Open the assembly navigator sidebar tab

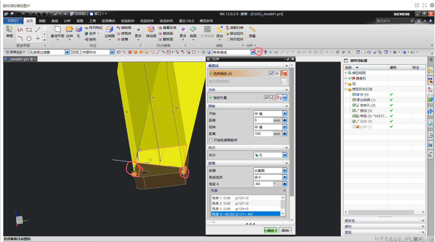(x=430, y=71)
